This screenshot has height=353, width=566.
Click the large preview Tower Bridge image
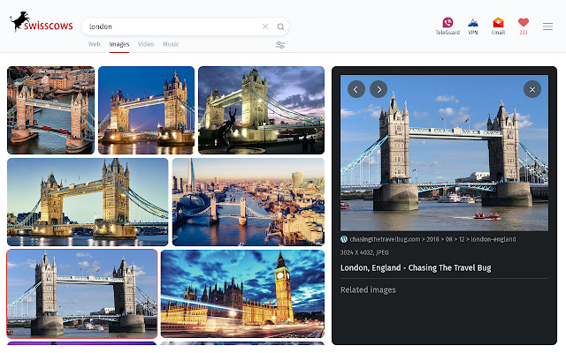pos(444,153)
